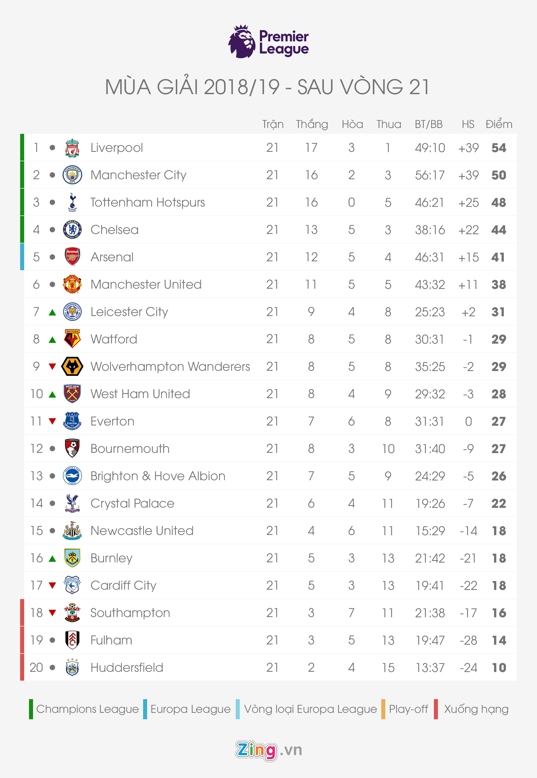The height and width of the screenshot is (778, 537).
Task: Select the Watford club crest
Action: click(x=72, y=339)
